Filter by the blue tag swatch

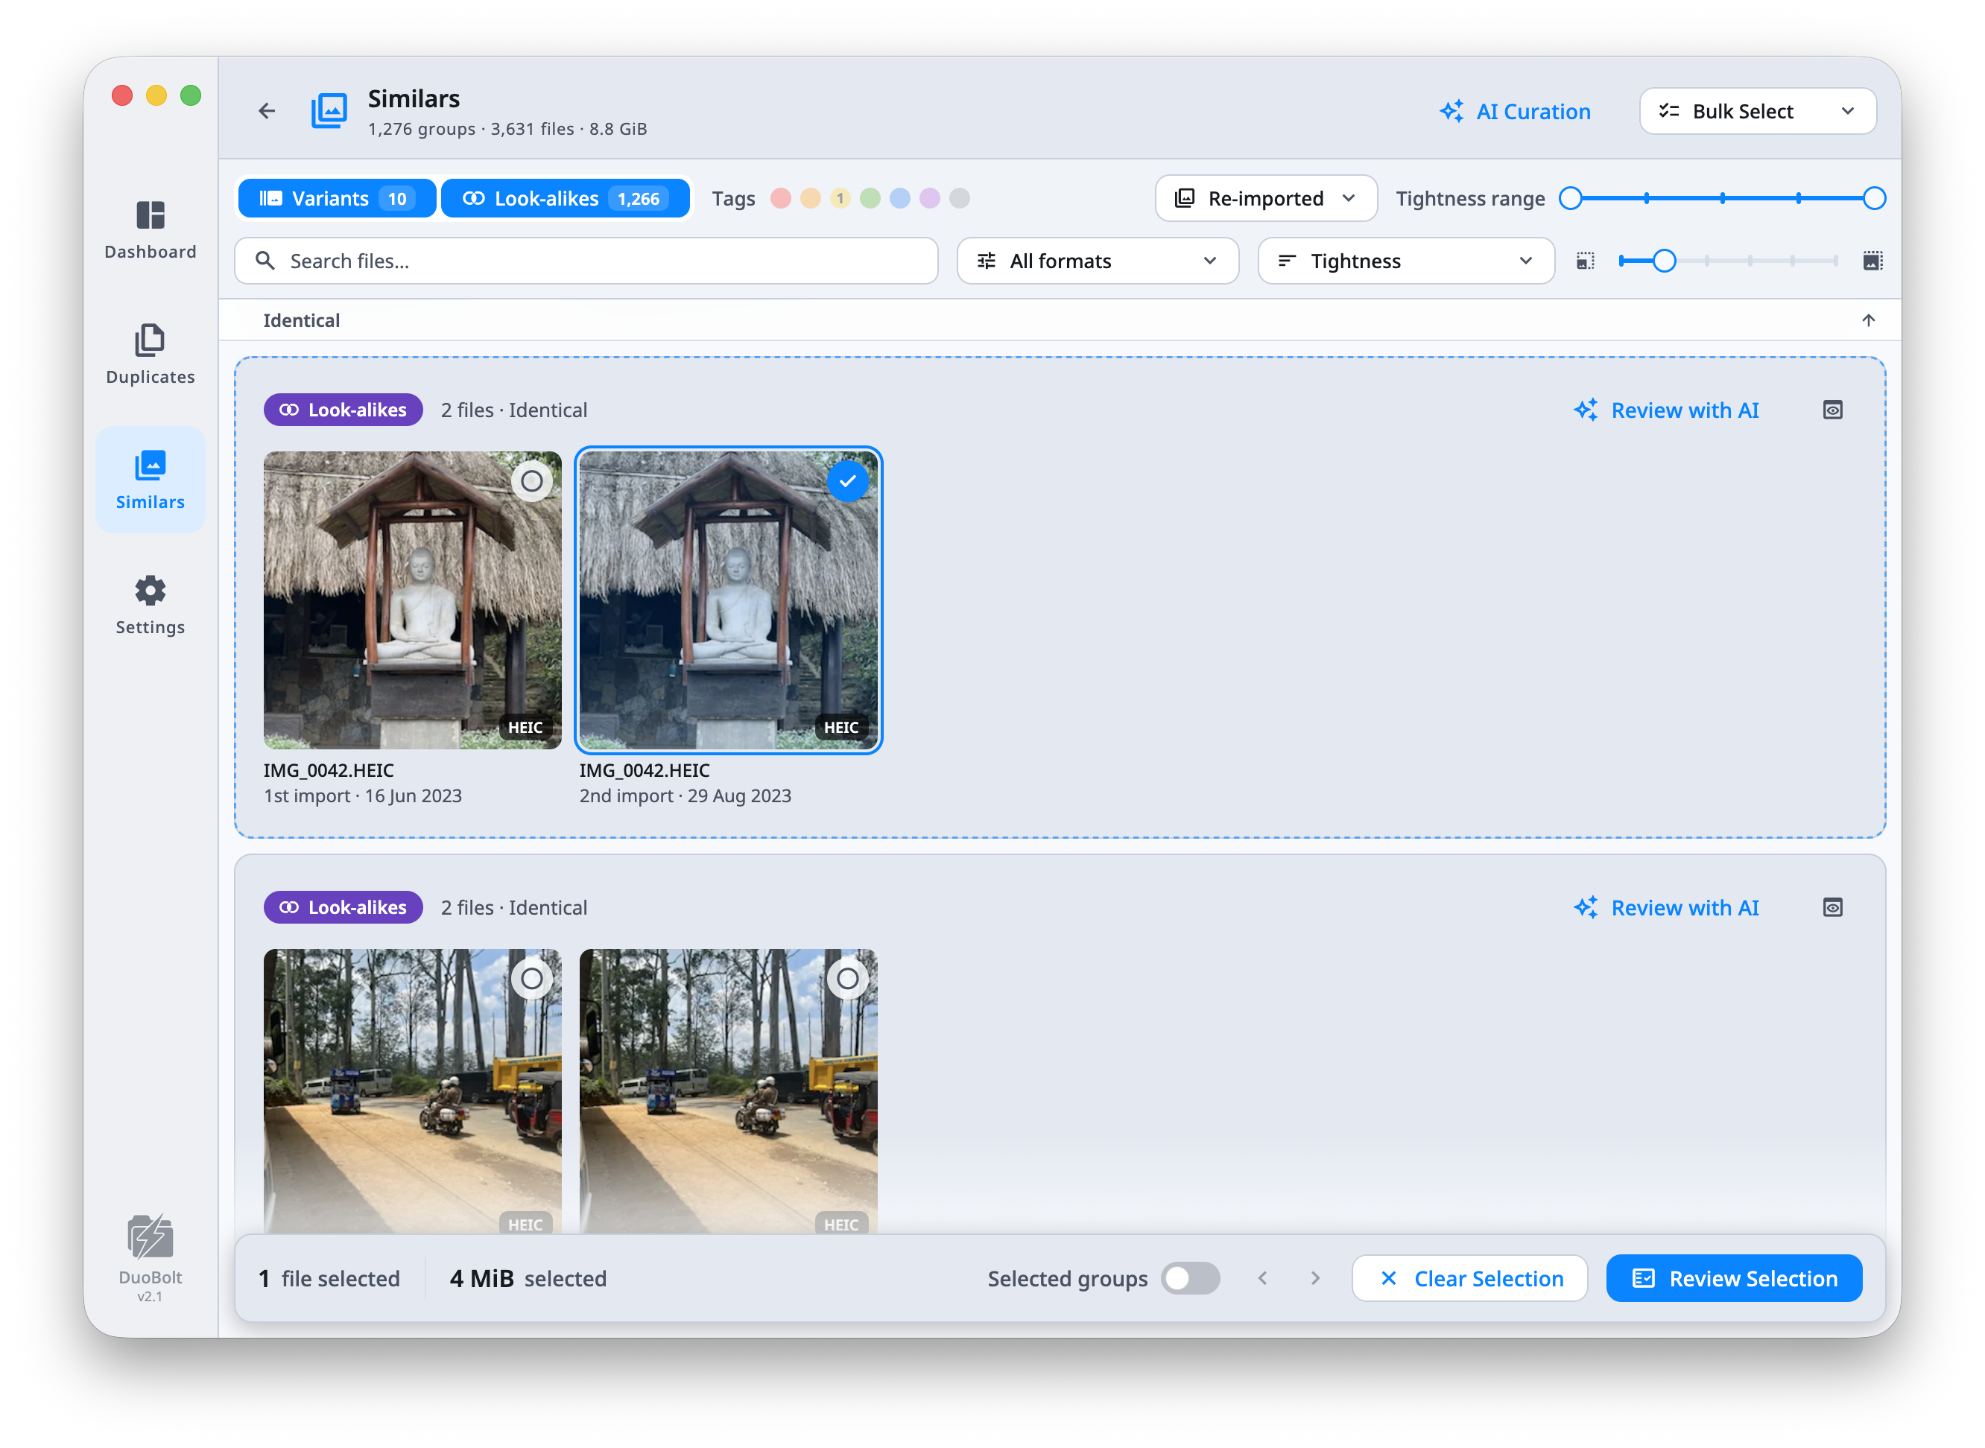[899, 198]
